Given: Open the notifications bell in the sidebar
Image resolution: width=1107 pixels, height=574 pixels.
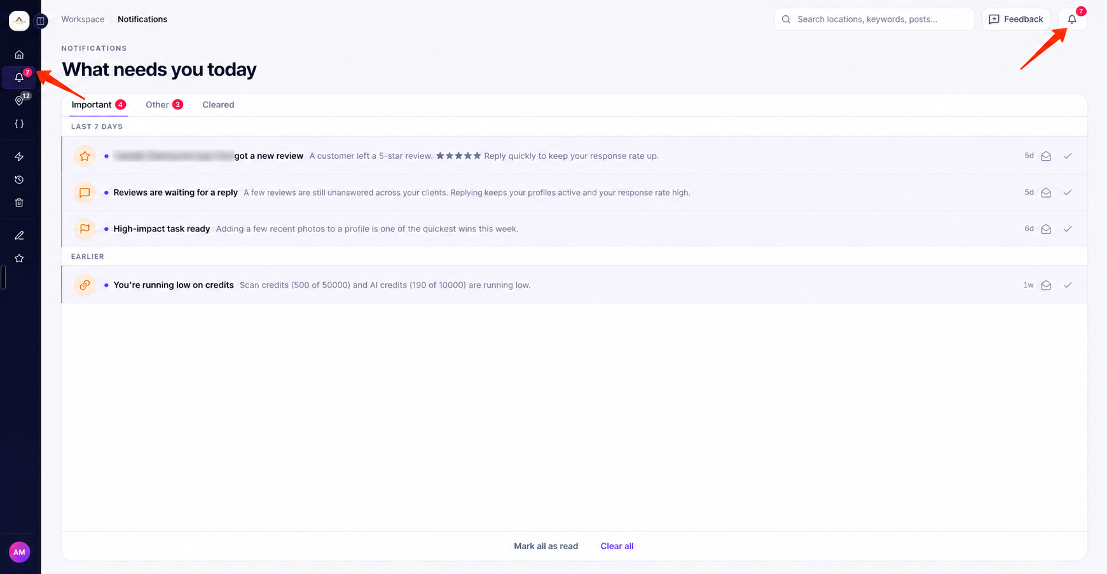Looking at the screenshot, I should 19,78.
